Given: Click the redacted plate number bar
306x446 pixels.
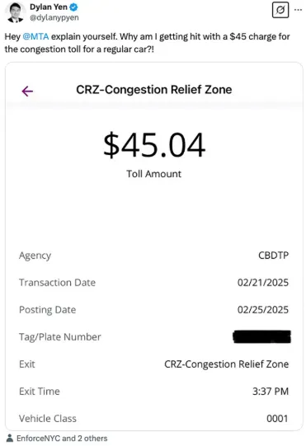Looking at the screenshot, I should pyautogui.click(x=262, y=336).
